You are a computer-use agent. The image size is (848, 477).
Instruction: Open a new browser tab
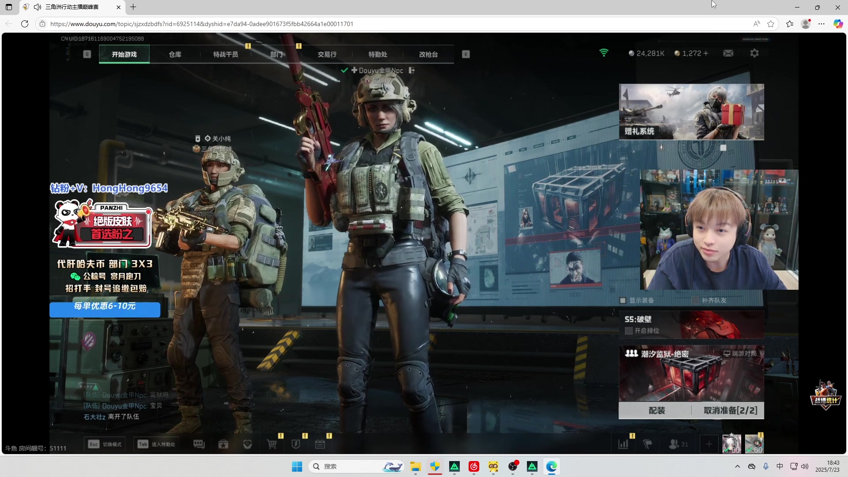(x=133, y=7)
